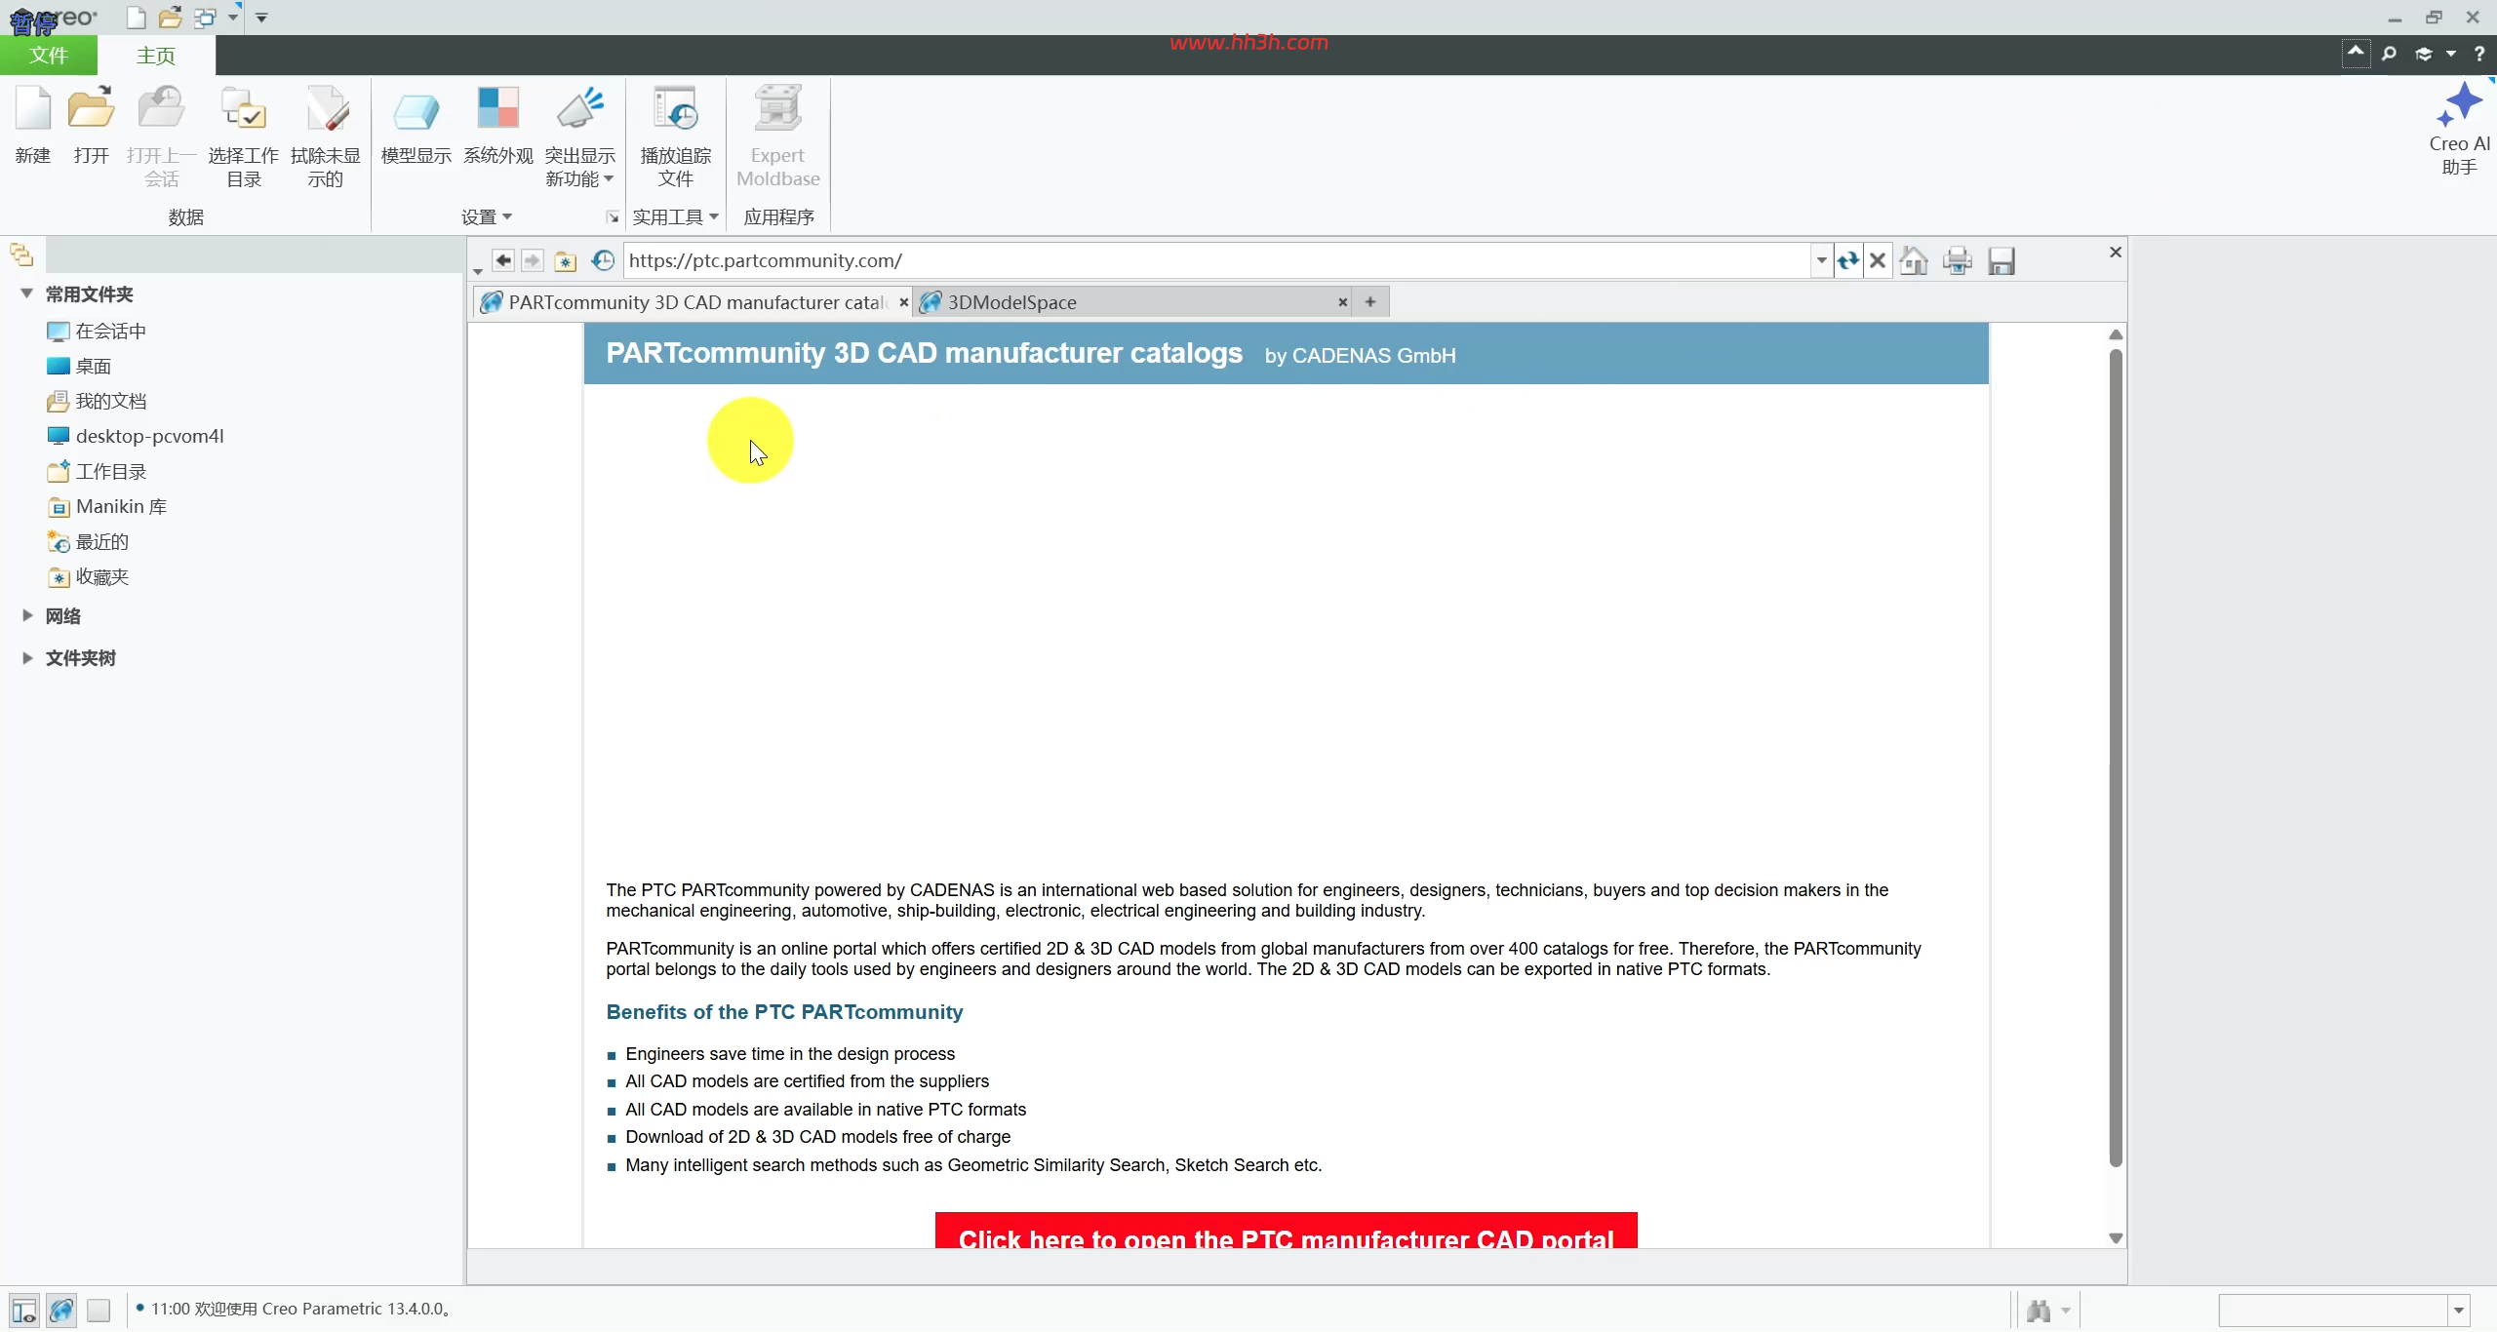This screenshot has width=2497, height=1332.
Task: Click the quick access windows switch icon
Action: coord(205,18)
